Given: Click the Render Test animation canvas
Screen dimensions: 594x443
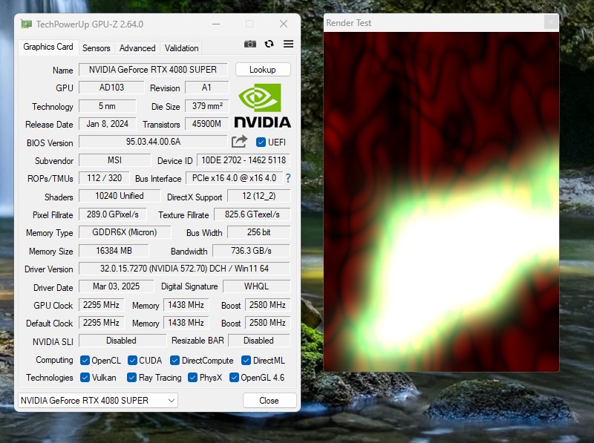Looking at the screenshot, I should [441, 201].
